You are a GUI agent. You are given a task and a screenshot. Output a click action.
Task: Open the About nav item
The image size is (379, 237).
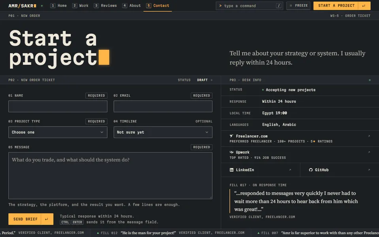click(132, 6)
